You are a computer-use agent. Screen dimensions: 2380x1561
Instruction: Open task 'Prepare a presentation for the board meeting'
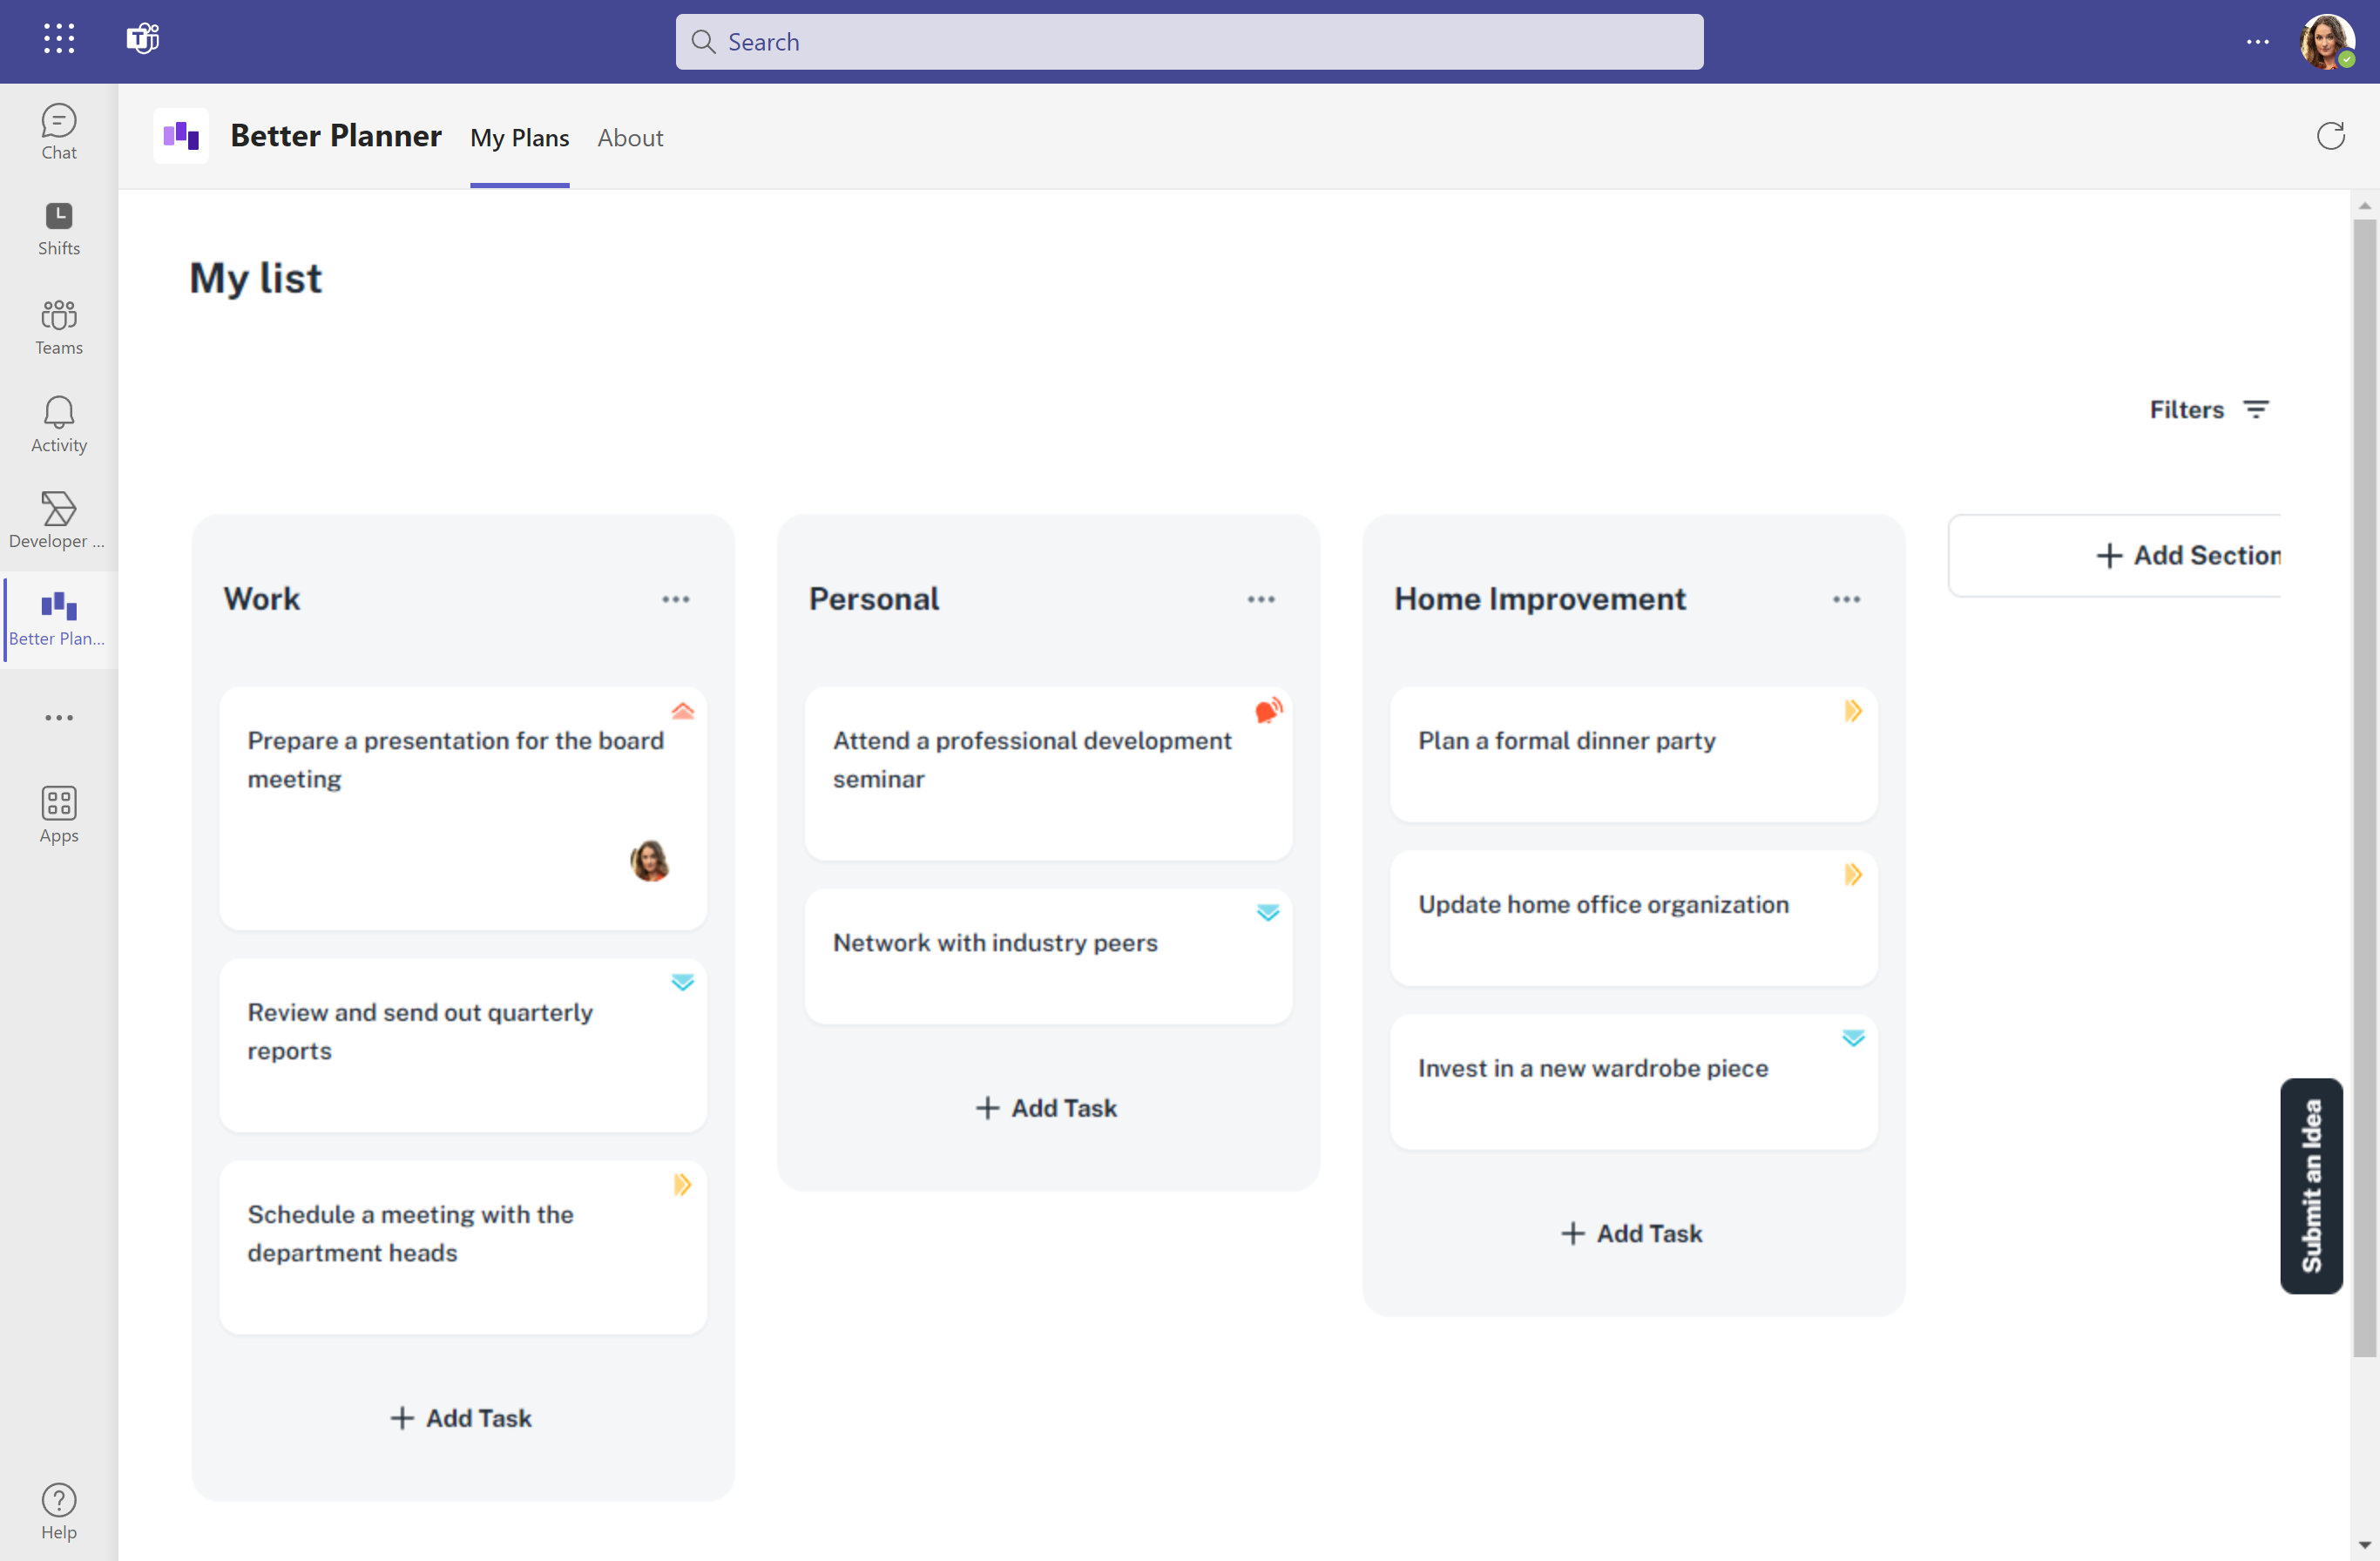click(463, 808)
